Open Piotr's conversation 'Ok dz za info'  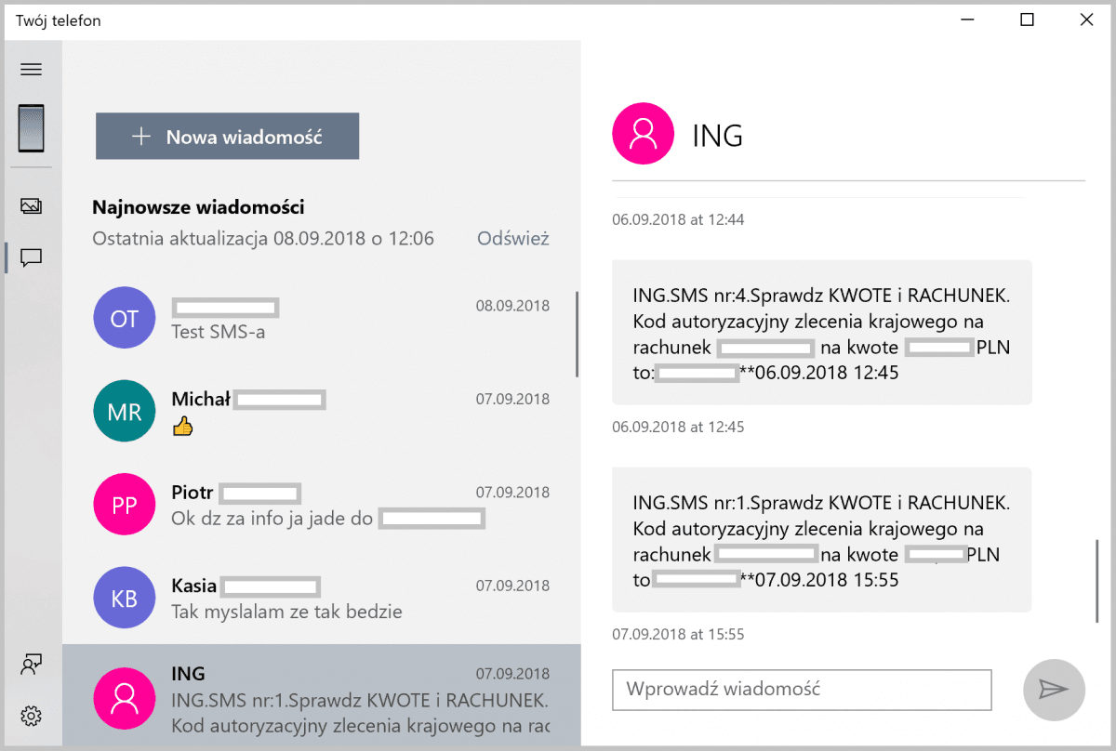click(322, 505)
